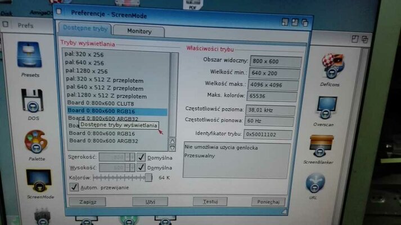
Task: Select pal:640 x 512 Z przeplotem mode
Action: click(x=105, y=87)
